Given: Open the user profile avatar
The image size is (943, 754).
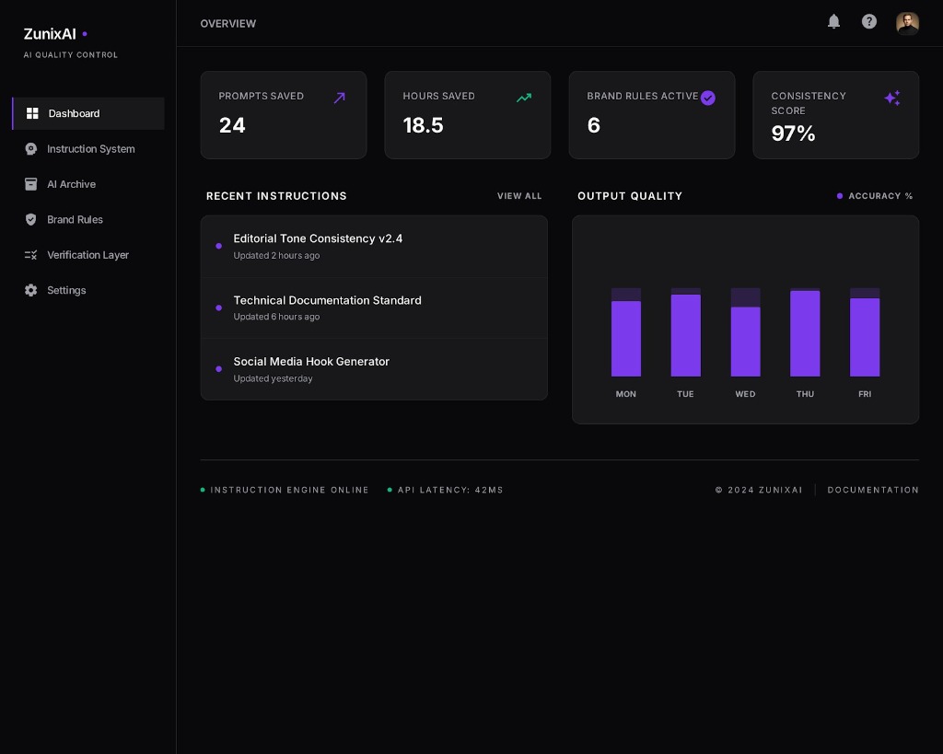Looking at the screenshot, I should (x=908, y=23).
